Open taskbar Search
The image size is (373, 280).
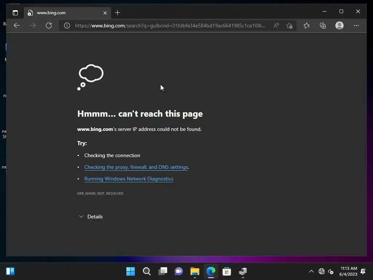[147, 271]
